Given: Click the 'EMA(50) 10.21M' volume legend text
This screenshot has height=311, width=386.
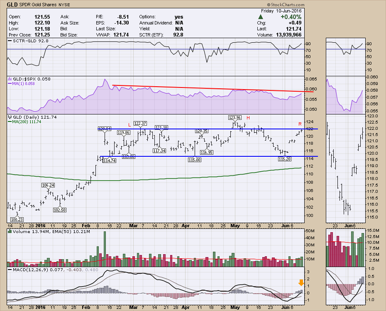Looking at the screenshot, I should [71, 231].
